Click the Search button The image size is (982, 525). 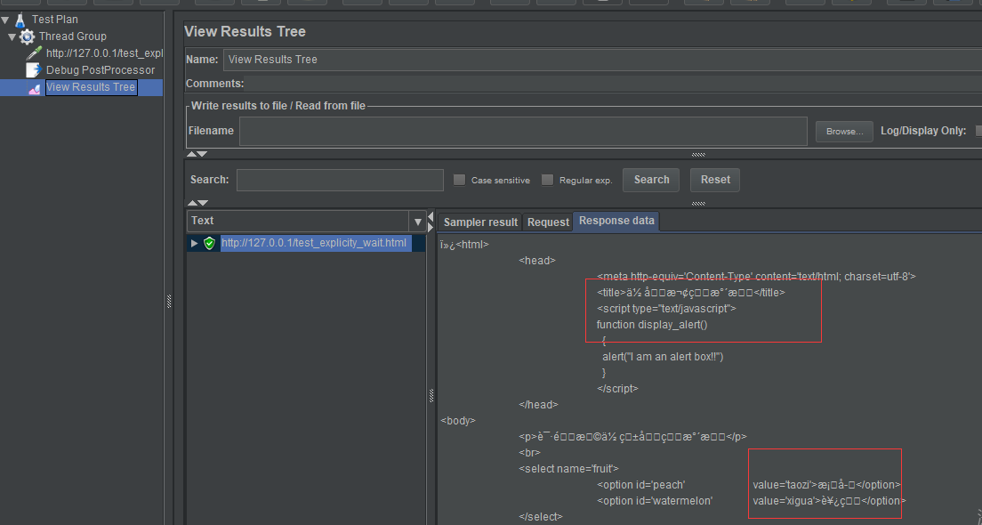[651, 180]
